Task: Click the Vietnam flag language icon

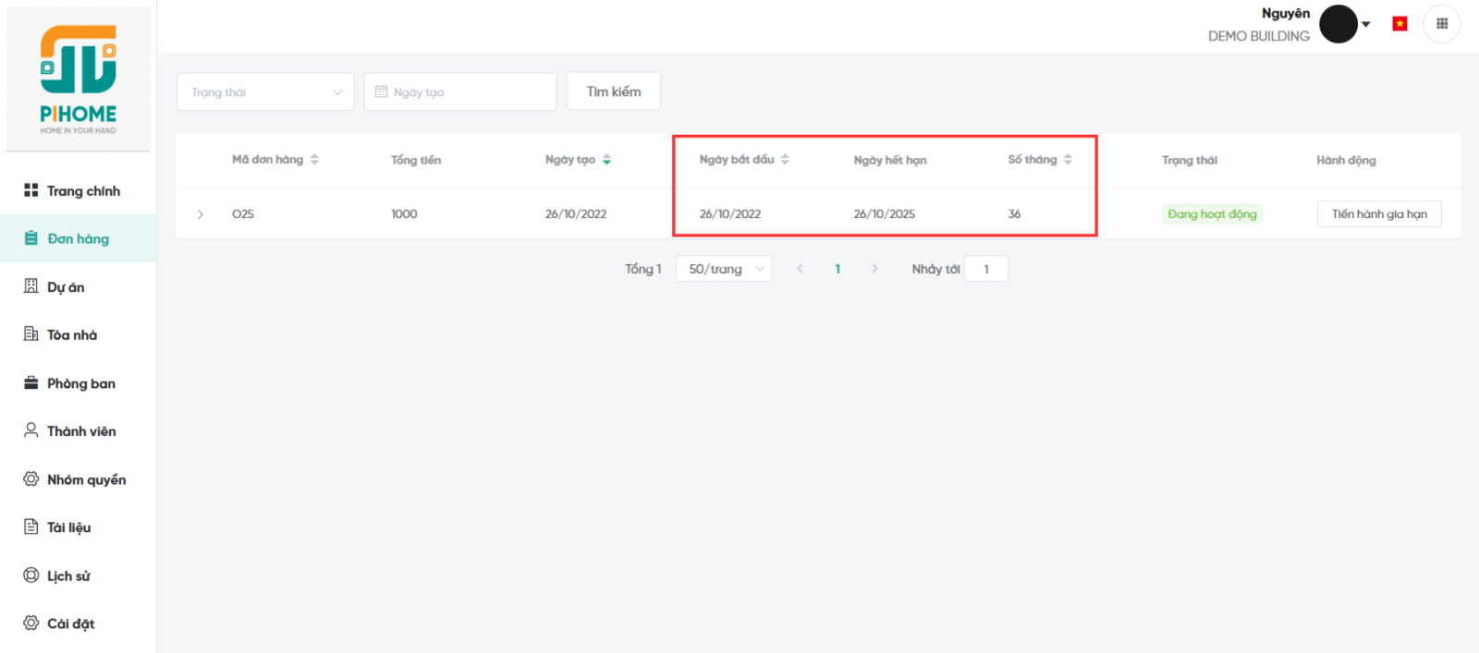Action: tap(1400, 24)
